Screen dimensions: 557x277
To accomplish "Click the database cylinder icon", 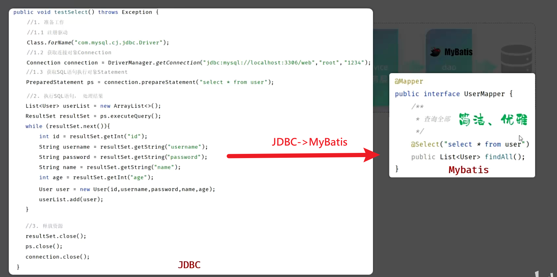I will click(516, 59).
